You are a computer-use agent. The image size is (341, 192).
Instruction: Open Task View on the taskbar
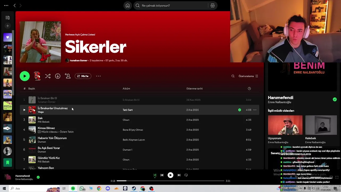(64, 189)
